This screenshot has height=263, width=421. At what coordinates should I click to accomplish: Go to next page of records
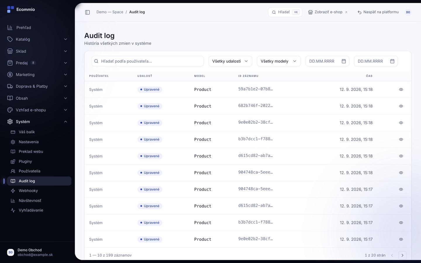click(x=402, y=255)
